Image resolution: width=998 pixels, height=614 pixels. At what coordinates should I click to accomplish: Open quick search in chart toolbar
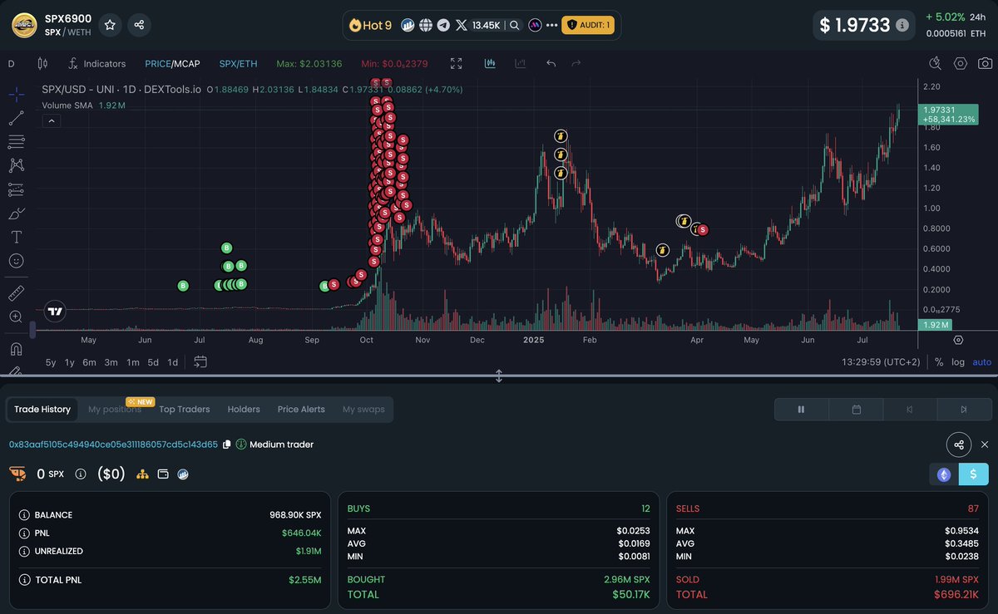(935, 63)
